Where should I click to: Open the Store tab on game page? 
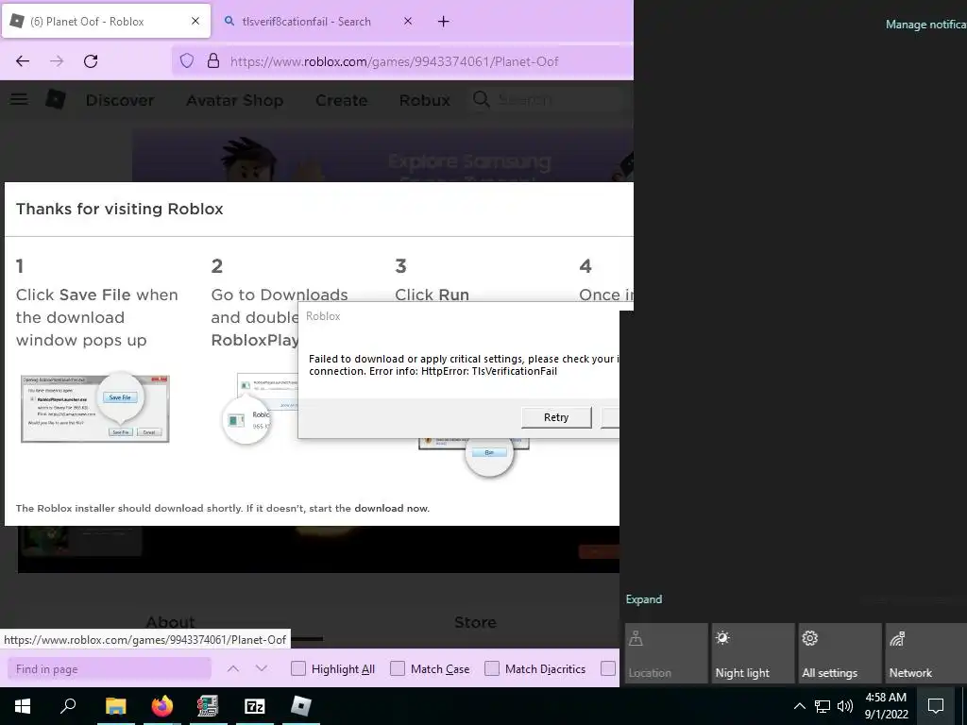[475, 622]
